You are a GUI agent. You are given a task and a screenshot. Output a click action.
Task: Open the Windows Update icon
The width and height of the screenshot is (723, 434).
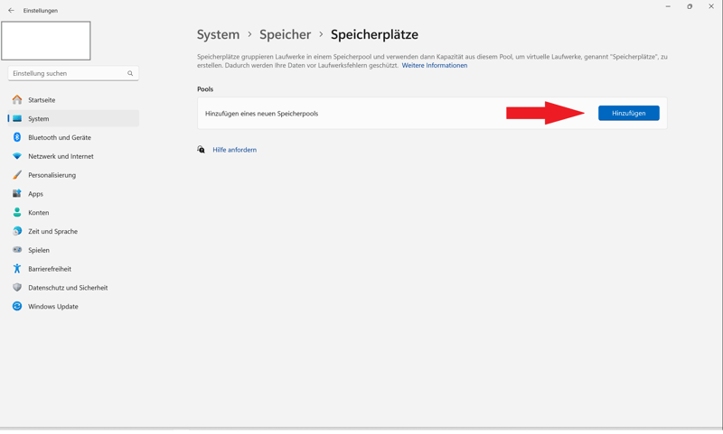(x=17, y=307)
